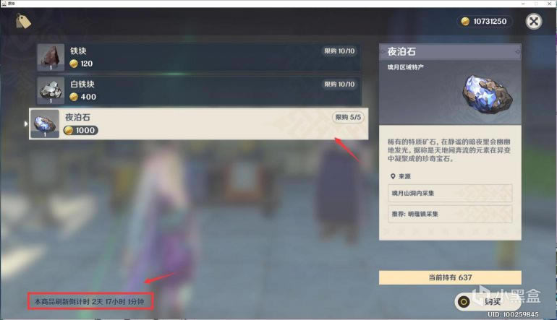557x320 pixels.
Task: Click the refresh countdown text at bottom
Action: point(90,300)
